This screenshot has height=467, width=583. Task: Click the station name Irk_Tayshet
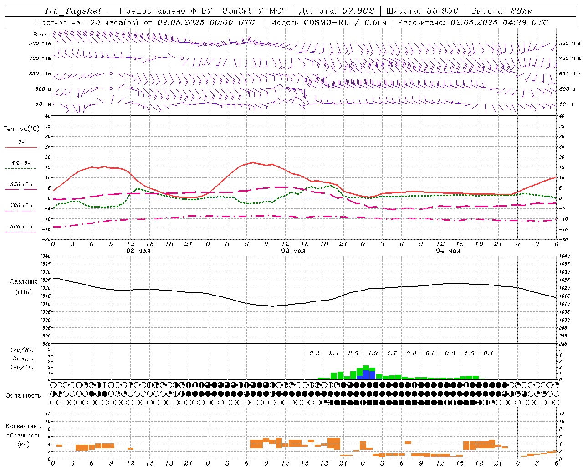[73, 11]
